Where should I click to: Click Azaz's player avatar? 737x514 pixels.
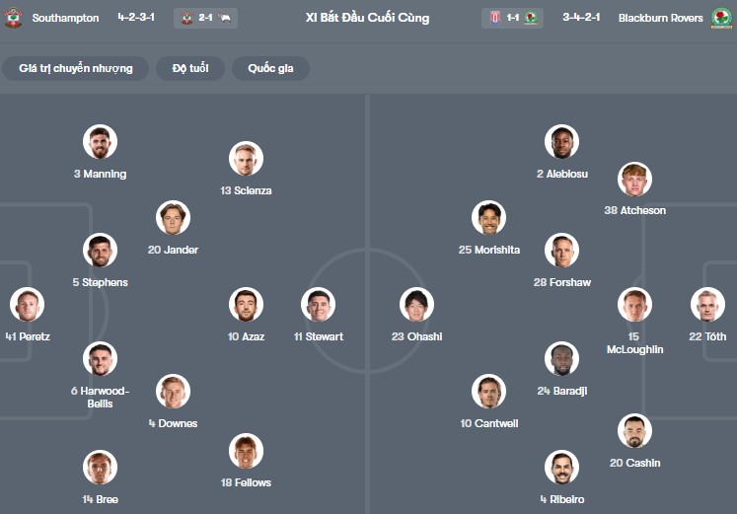246,305
